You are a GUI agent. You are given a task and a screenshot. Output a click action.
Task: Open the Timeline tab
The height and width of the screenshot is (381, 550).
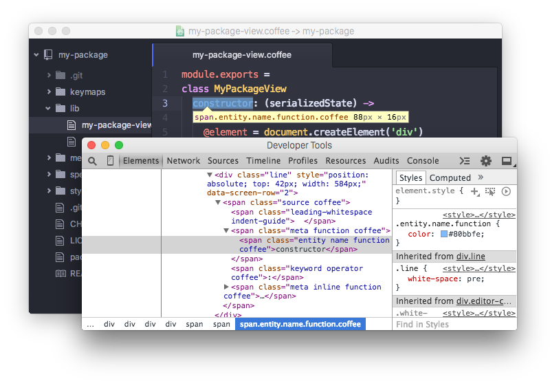pos(263,161)
